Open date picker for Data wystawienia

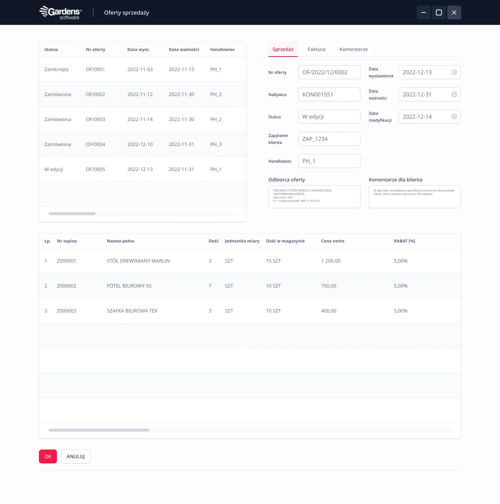coord(454,72)
